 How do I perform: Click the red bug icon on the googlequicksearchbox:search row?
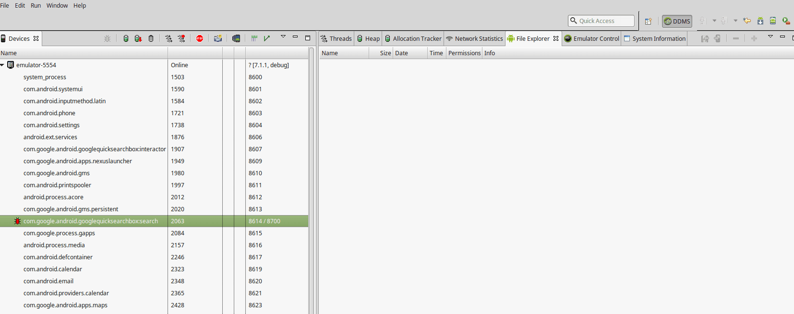click(x=18, y=221)
